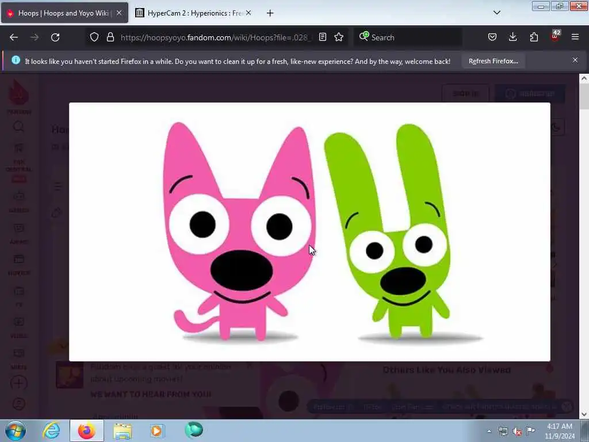Open the Extensions puzzle icon
This screenshot has width=589, height=442.
(534, 37)
